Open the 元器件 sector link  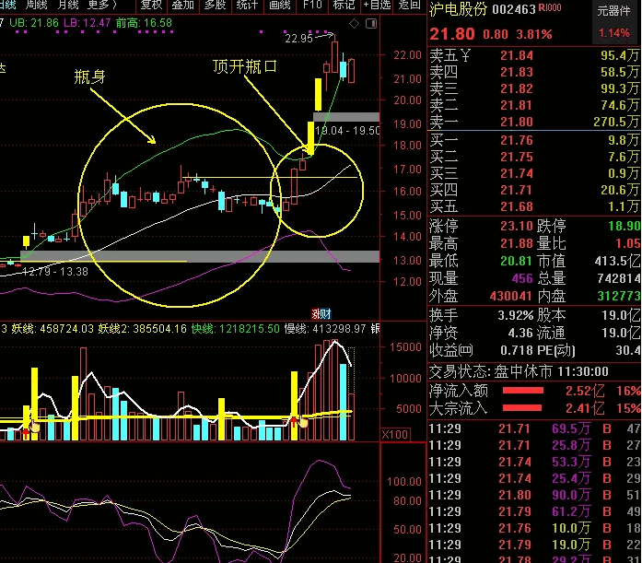(613, 11)
